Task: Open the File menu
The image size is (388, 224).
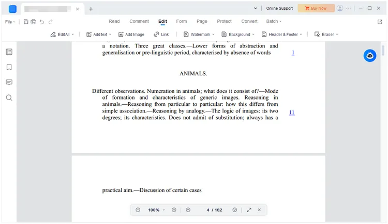Action: (10, 22)
